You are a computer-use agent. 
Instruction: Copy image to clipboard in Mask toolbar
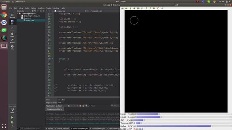pyautogui.click(x=158, y=8)
